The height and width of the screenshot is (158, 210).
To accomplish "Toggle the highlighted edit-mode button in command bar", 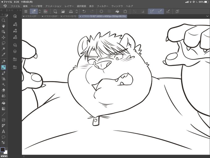I will click(x=34, y=11).
